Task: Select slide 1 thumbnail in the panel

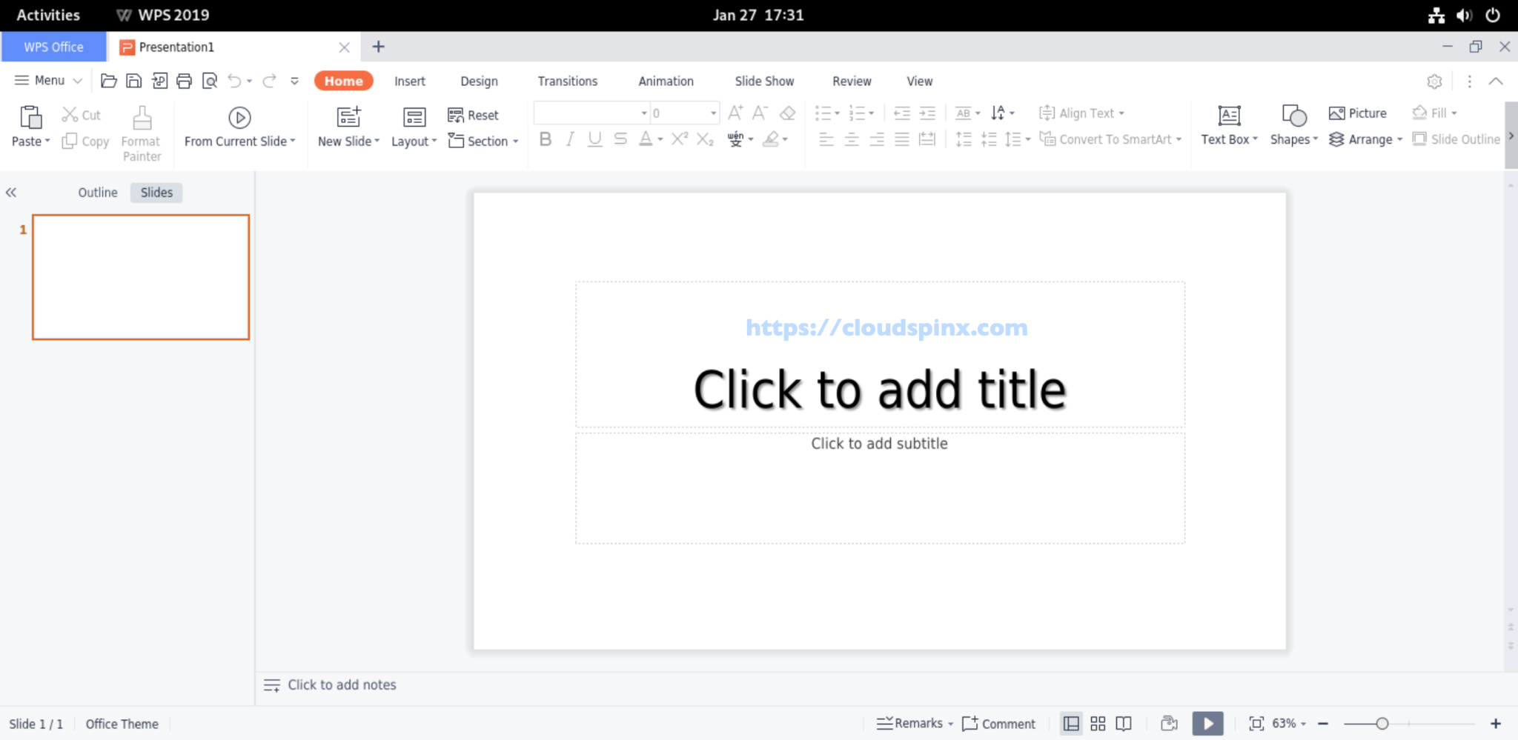Action: click(x=140, y=276)
